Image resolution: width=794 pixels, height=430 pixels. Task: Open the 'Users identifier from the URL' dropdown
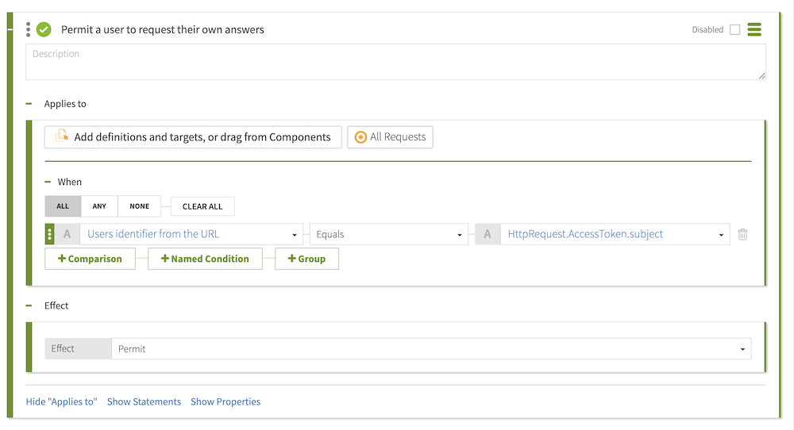tap(191, 234)
